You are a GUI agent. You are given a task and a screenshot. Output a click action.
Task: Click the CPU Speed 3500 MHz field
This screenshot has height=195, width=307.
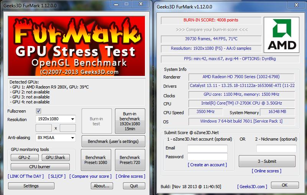205,112
